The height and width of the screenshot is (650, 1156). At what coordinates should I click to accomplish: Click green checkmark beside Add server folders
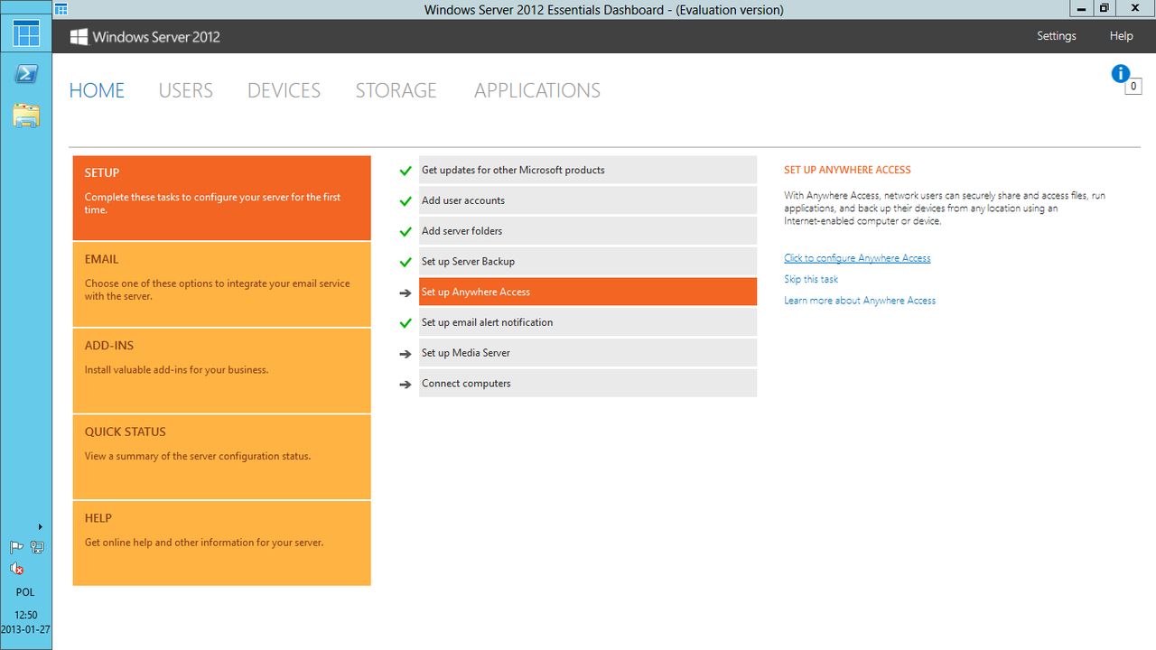pyautogui.click(x=406, y=232)
